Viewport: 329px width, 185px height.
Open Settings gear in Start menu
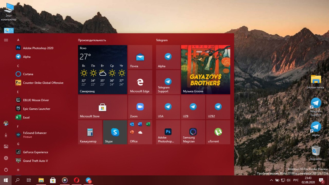(6, 158)
